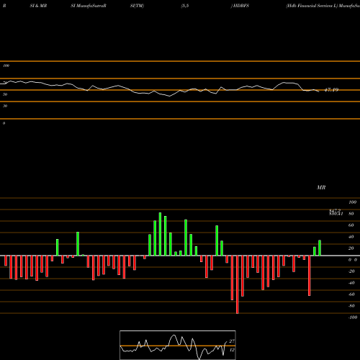Click the 'MR' panel title
Viewport: 360px width, 360px height.
pos(321,187)
